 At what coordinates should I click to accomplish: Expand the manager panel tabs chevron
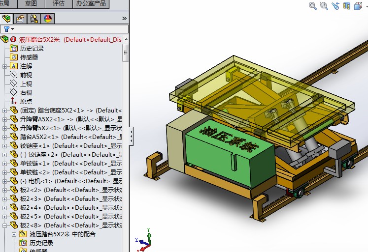pos(124,19)
